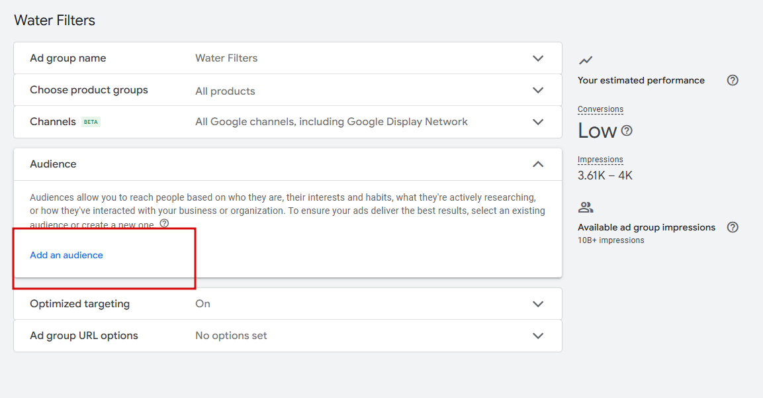Open help for Available ad group impressions

tap(733, 227)
